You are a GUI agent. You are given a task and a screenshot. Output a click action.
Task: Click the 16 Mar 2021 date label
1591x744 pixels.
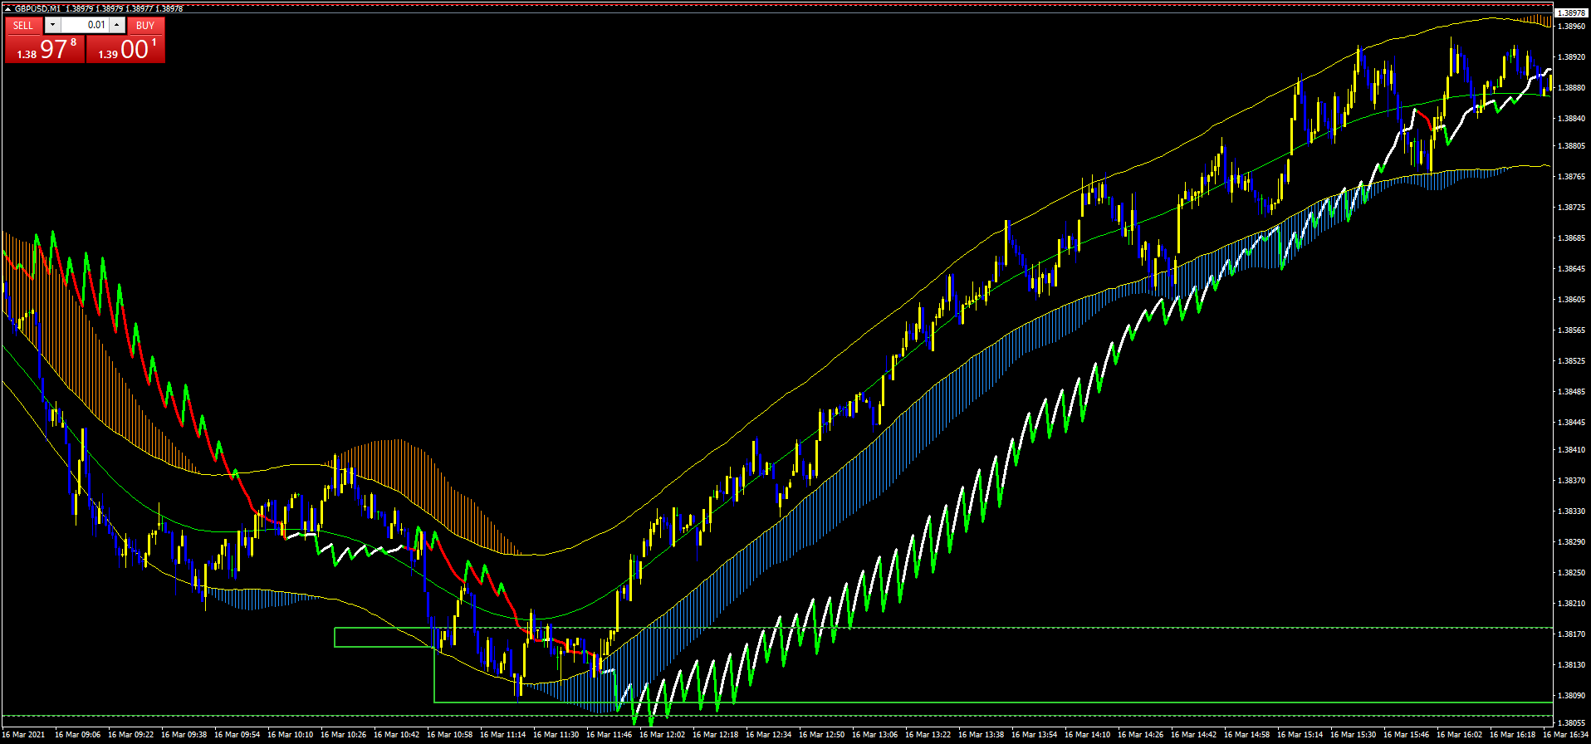tap(24, 735)
